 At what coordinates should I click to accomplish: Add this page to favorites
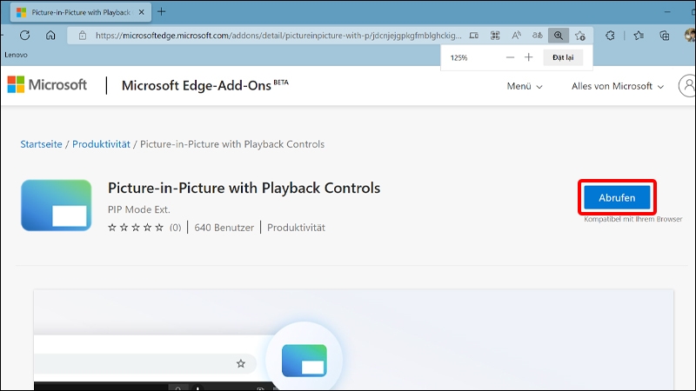[580, 36]
